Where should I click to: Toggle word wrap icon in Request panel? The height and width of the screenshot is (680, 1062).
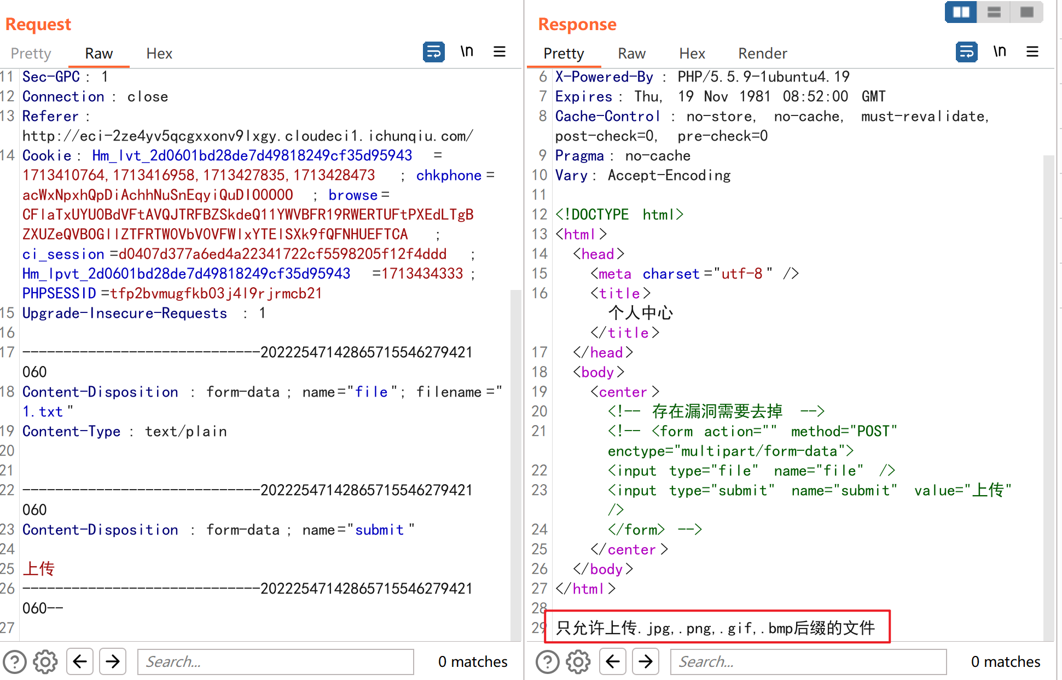pos(433,53)
